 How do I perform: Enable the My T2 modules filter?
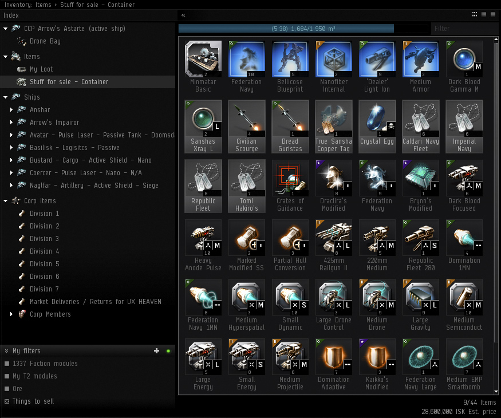pos(7,376)
